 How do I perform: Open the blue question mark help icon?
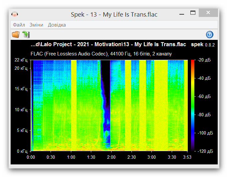(209, 35)
